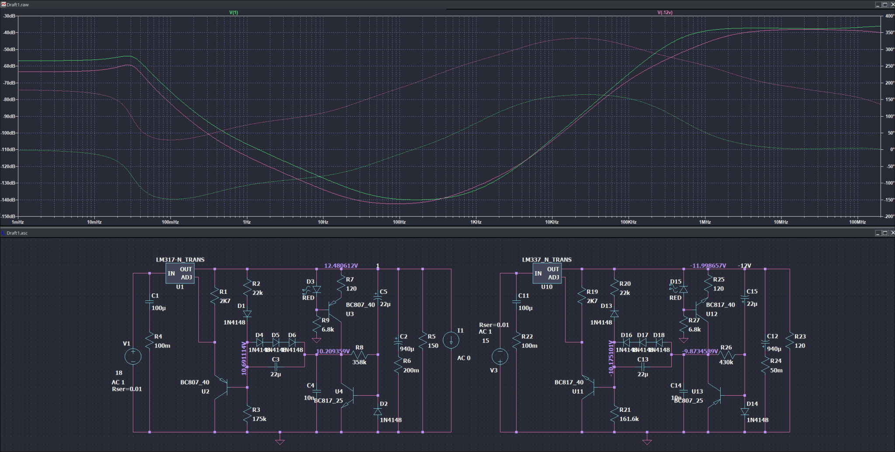Image resolution: width=895 pixels, height=452 pixels.
Task: Maximize the Draft1.raw waveform pane
Action: coord(885,4)
